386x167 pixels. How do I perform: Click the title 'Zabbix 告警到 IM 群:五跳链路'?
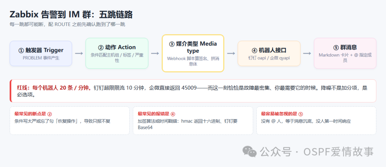click(71, 15)
